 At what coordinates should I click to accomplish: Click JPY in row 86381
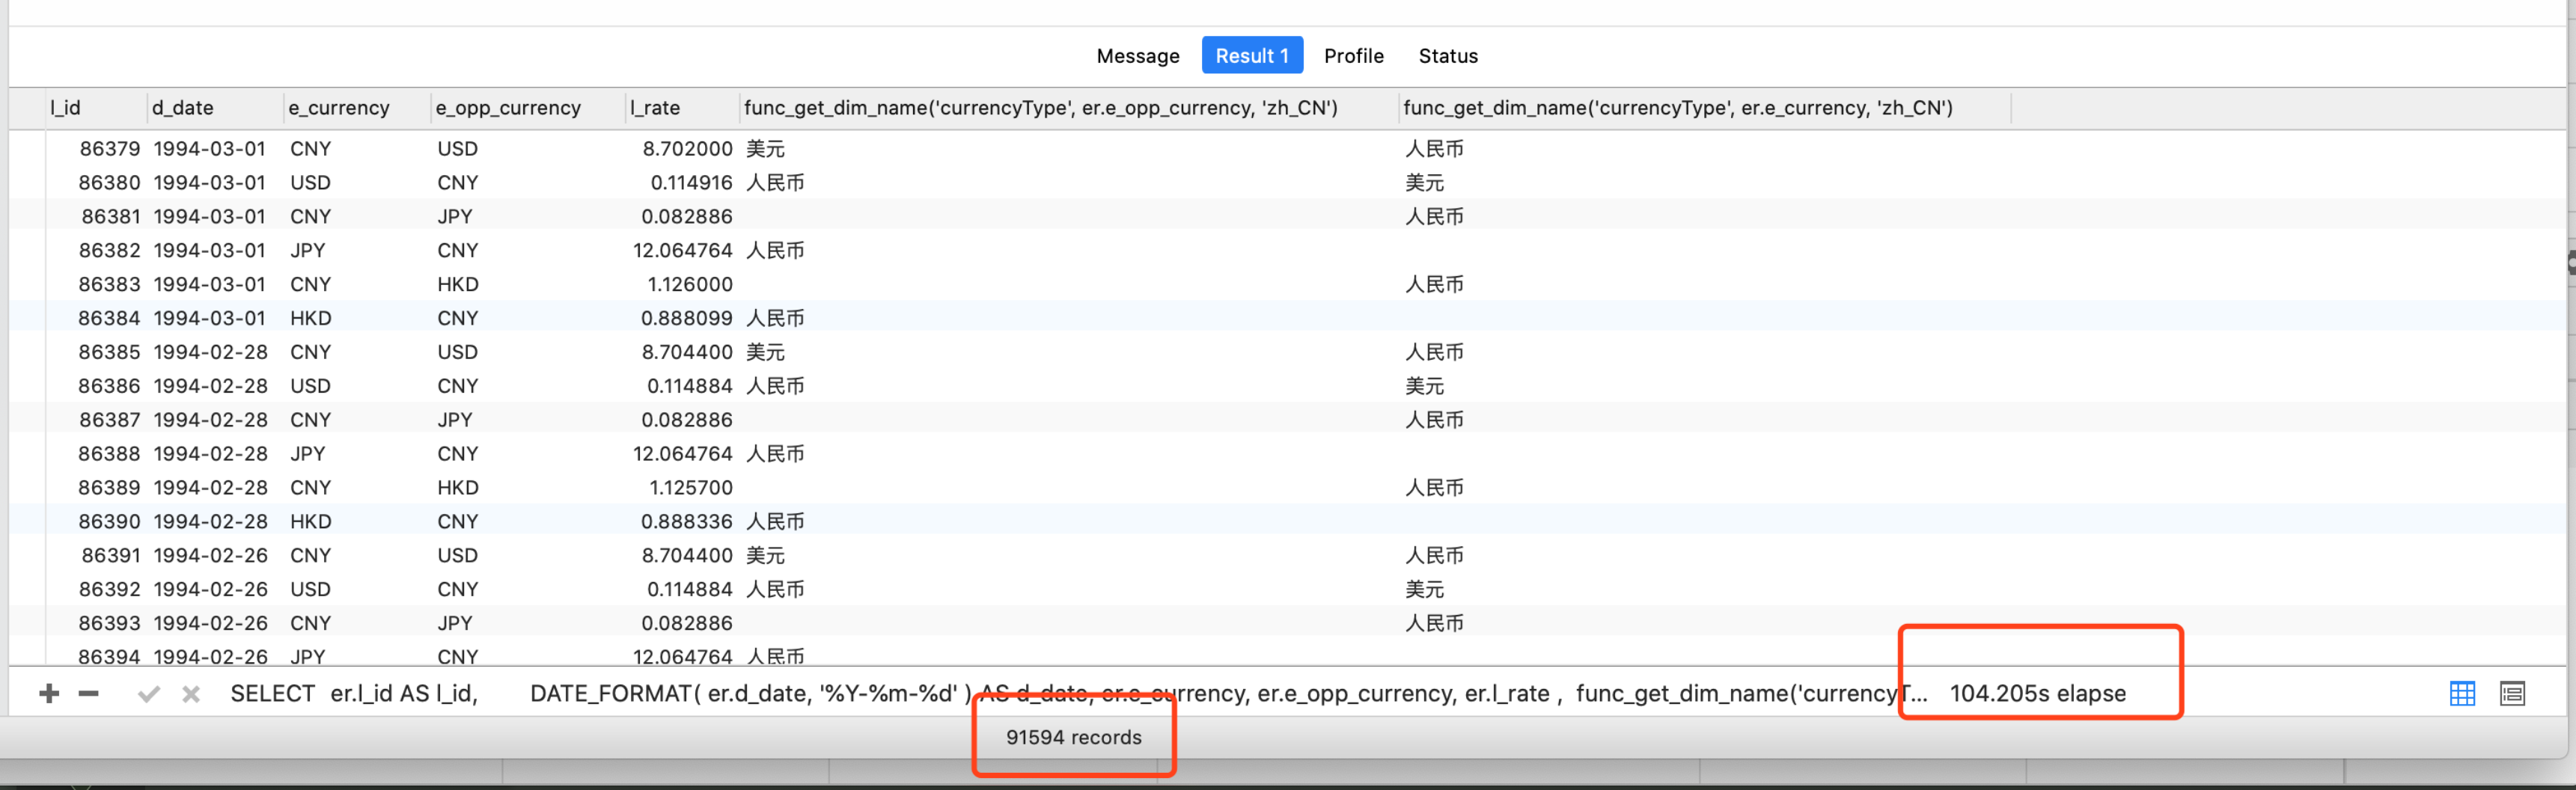[x=455, y=217]
